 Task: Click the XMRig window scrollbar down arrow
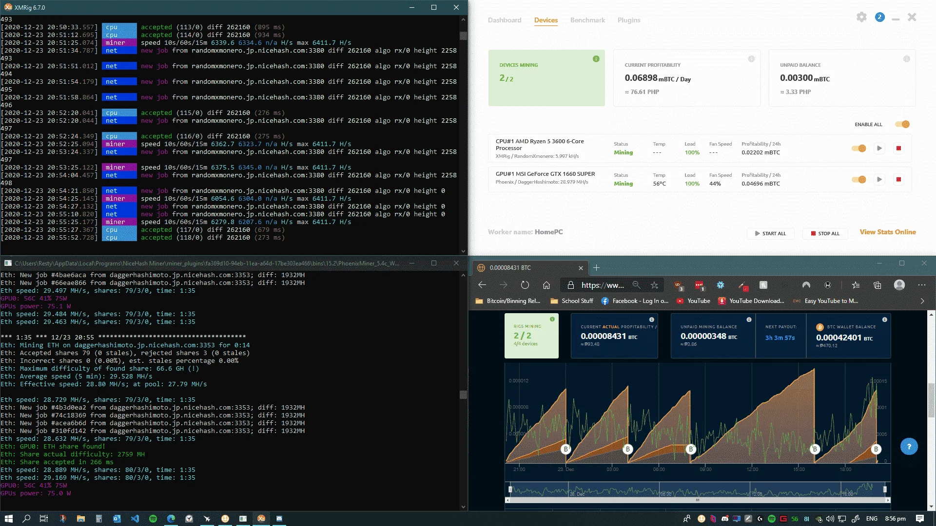click(463, 251)
